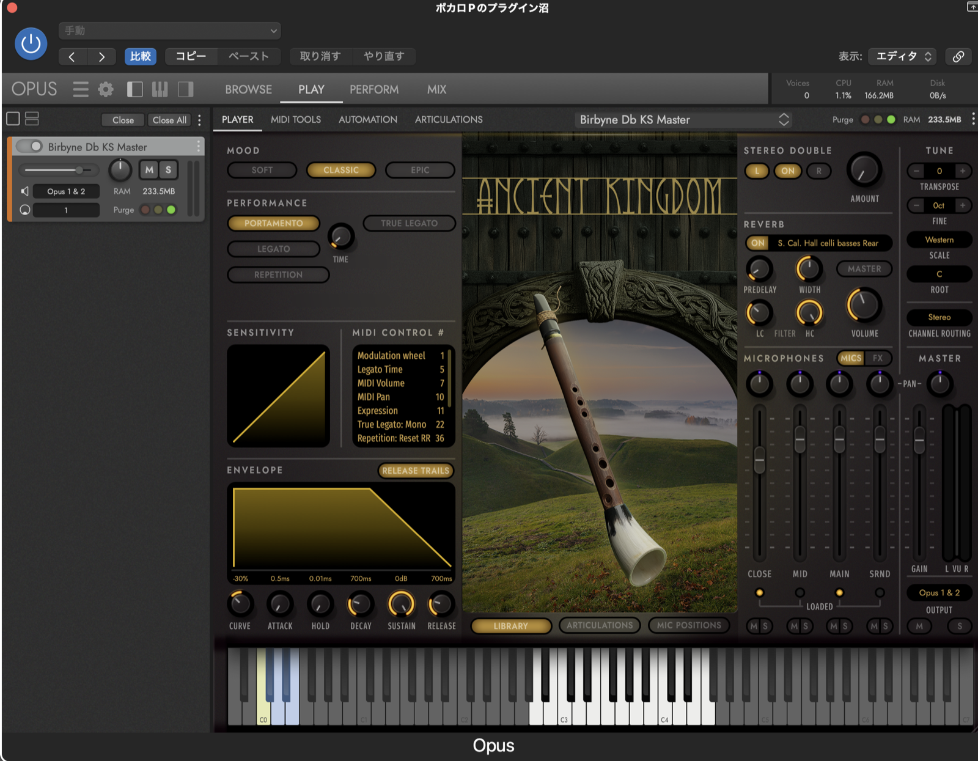Viewport: 978px width, 761px height.
Task: Enable PORTAMENTO performance mode
Action: [274, 223]
